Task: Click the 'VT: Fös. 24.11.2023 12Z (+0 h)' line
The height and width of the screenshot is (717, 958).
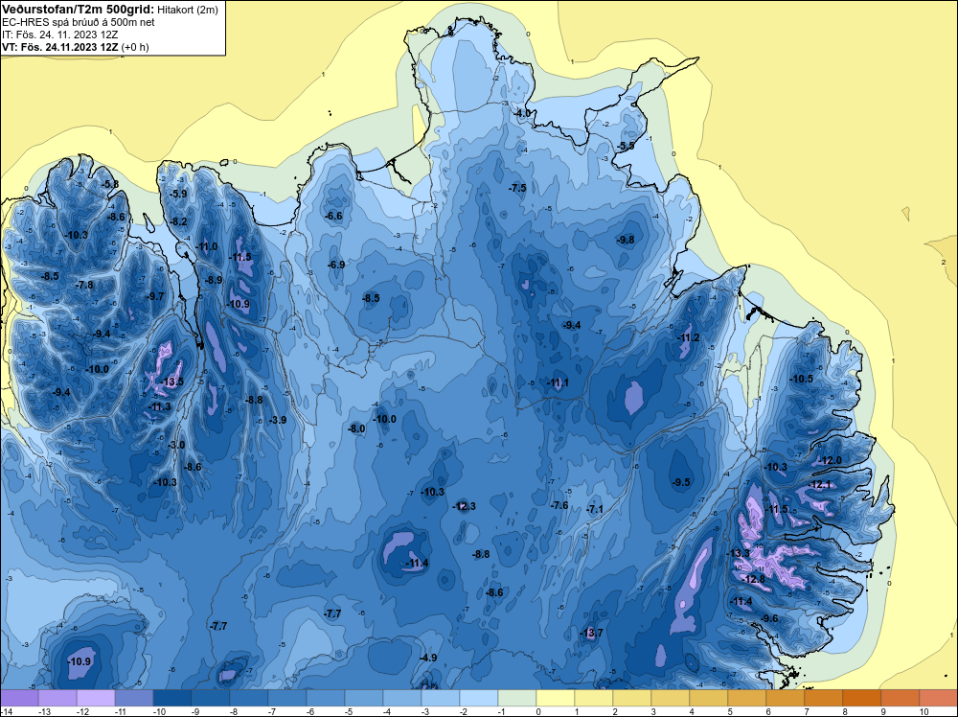Action: click(75, 46)
